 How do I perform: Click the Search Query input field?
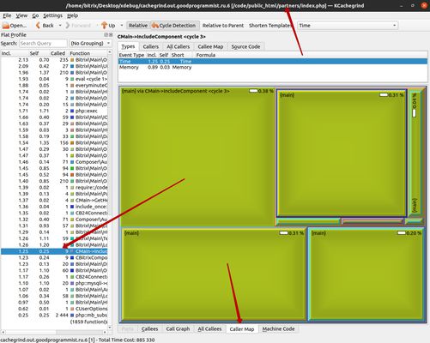point(43,44)
